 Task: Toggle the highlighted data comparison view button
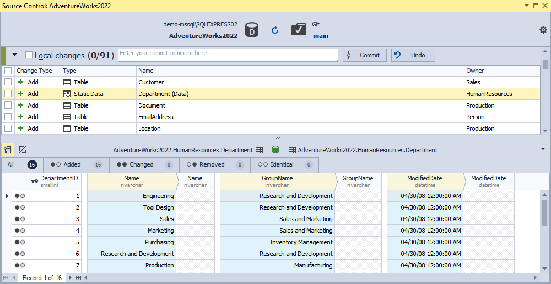(x=8, y=150)
